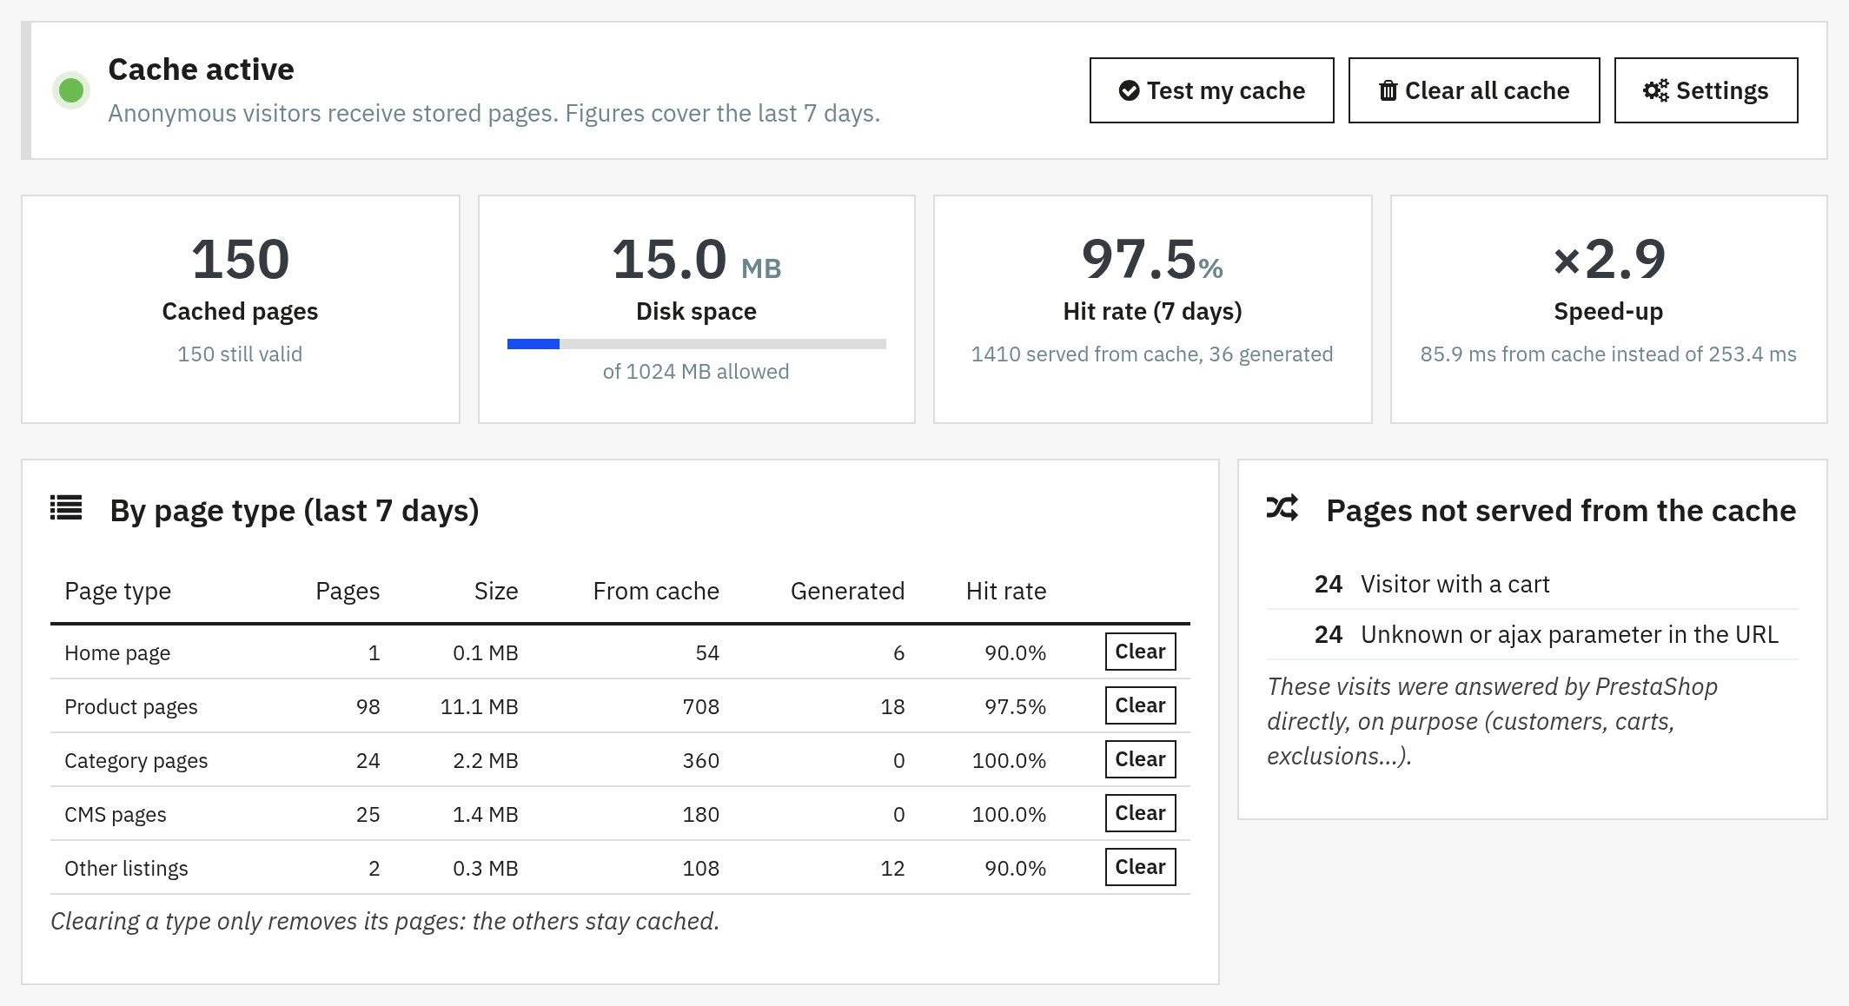Screen dimensions: 1849x1006
Task: Click the ×2.9 Speed-up figure
Action: tap(1609, 259)
